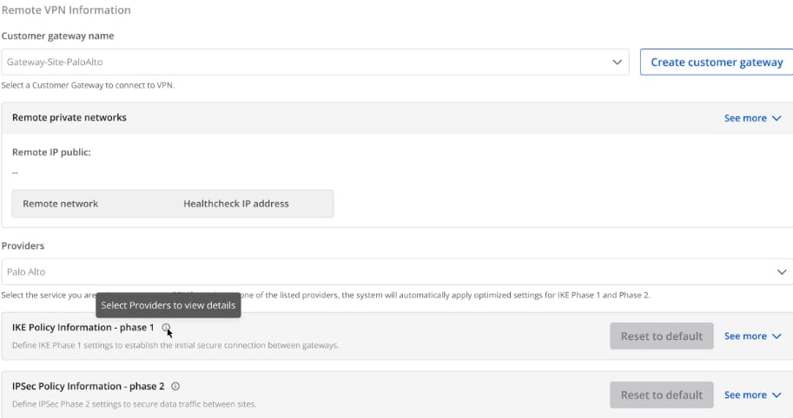The width and height of the screenshot is (793, 418).
Task: Click the Select Providers to view details tooltip
Action: point(168,305)
